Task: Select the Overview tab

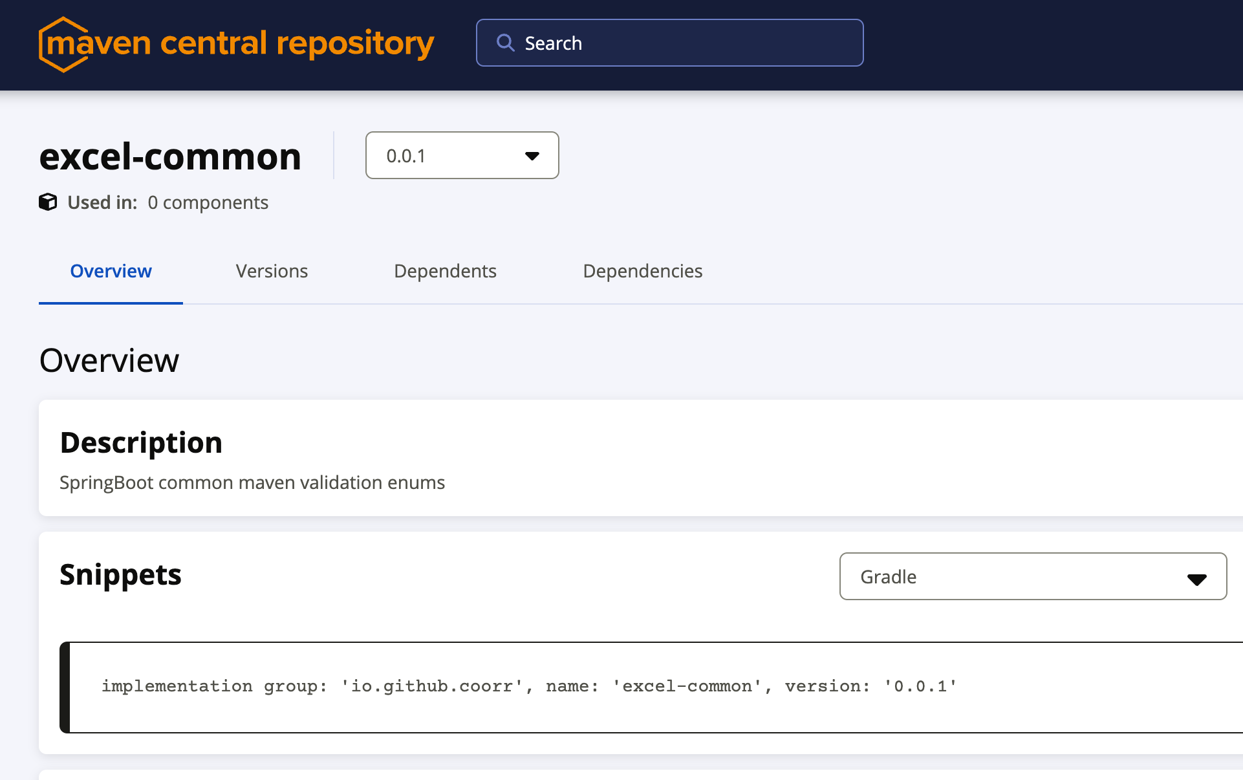Action: [x=111, y=271]
